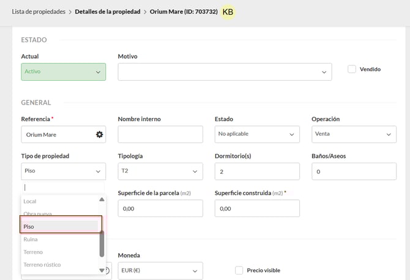Open the Tipología dropdown showing T2
The height and width of the screenshot is (280, 410).
160,171
